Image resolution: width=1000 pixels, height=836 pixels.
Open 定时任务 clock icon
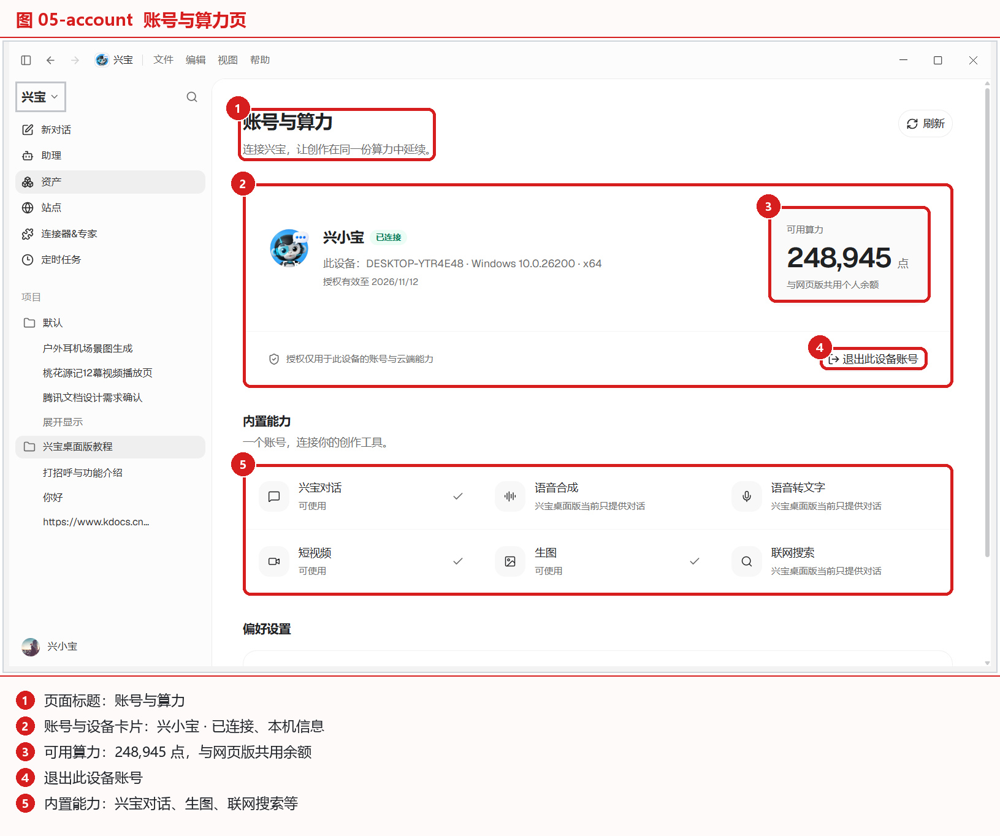click(28, 260)
